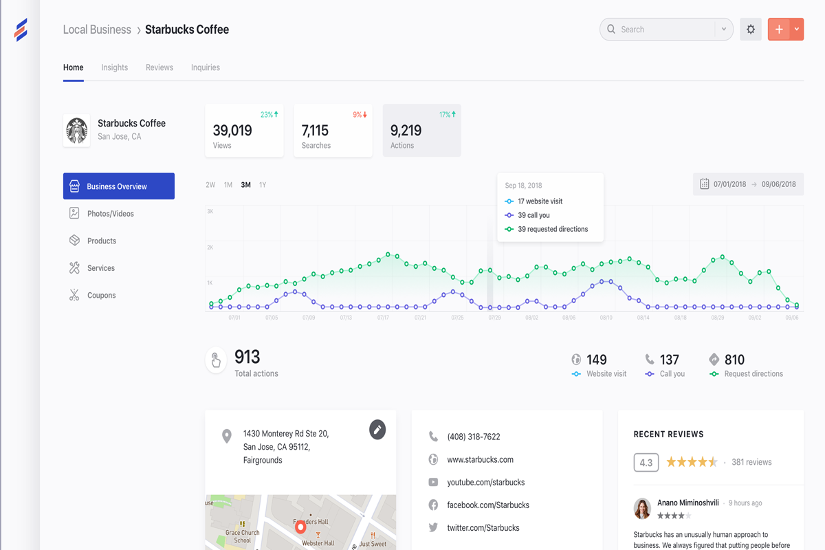
Task: Click the YouTube icon in contact list
Action: pyautogui.click(x=433, y=482)
